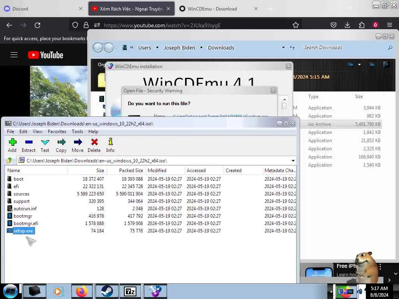Screen dimensions: 399x299
Task: Select the bootmgr.efi file
Action: point(26,223)
